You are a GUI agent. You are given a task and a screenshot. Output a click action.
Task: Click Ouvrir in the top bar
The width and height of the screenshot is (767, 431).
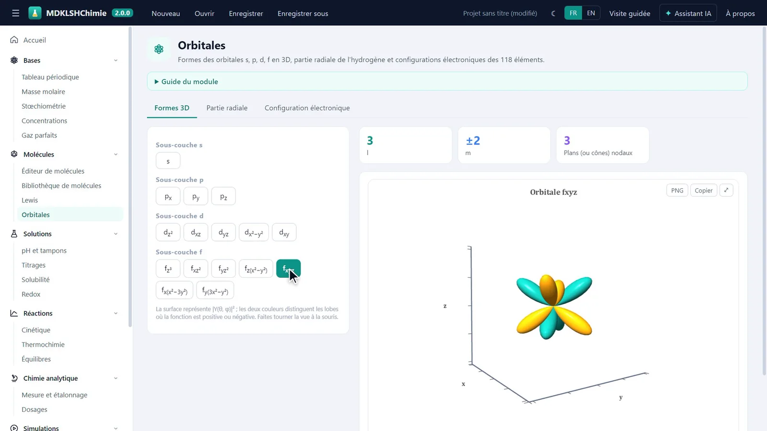pos(204,13)
